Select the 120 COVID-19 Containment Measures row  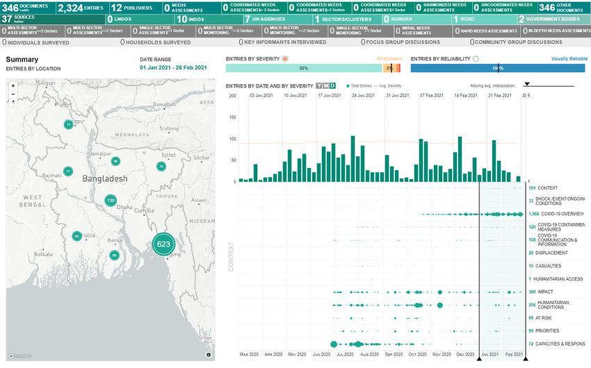point(557,227)
